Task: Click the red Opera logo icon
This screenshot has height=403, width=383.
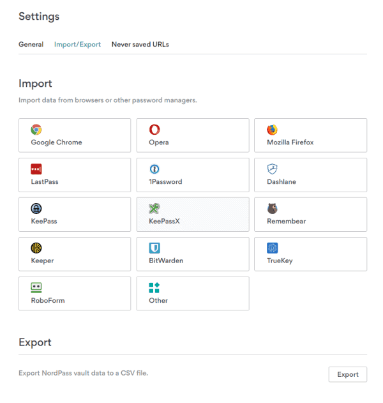Action: point(154,130)
